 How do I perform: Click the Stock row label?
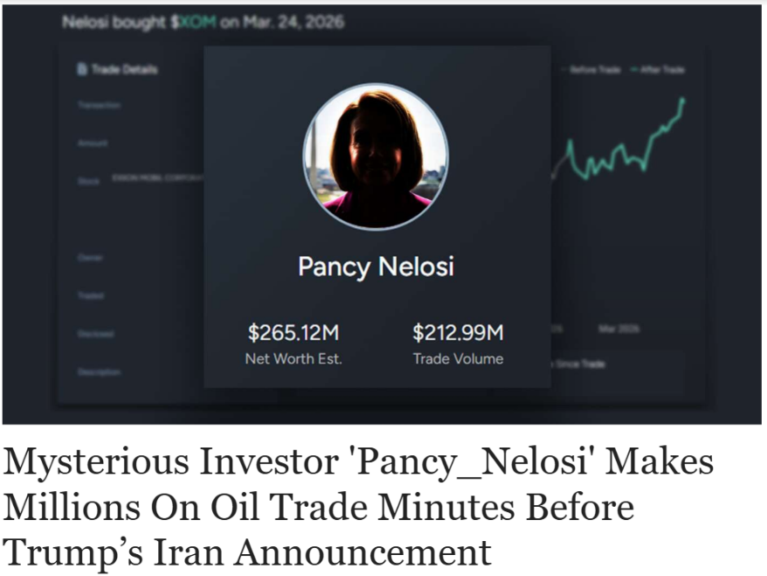[88, 180]
